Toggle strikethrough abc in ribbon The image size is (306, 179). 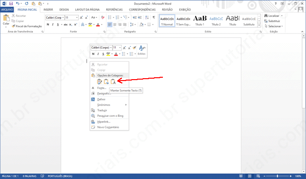pos(65,24)
